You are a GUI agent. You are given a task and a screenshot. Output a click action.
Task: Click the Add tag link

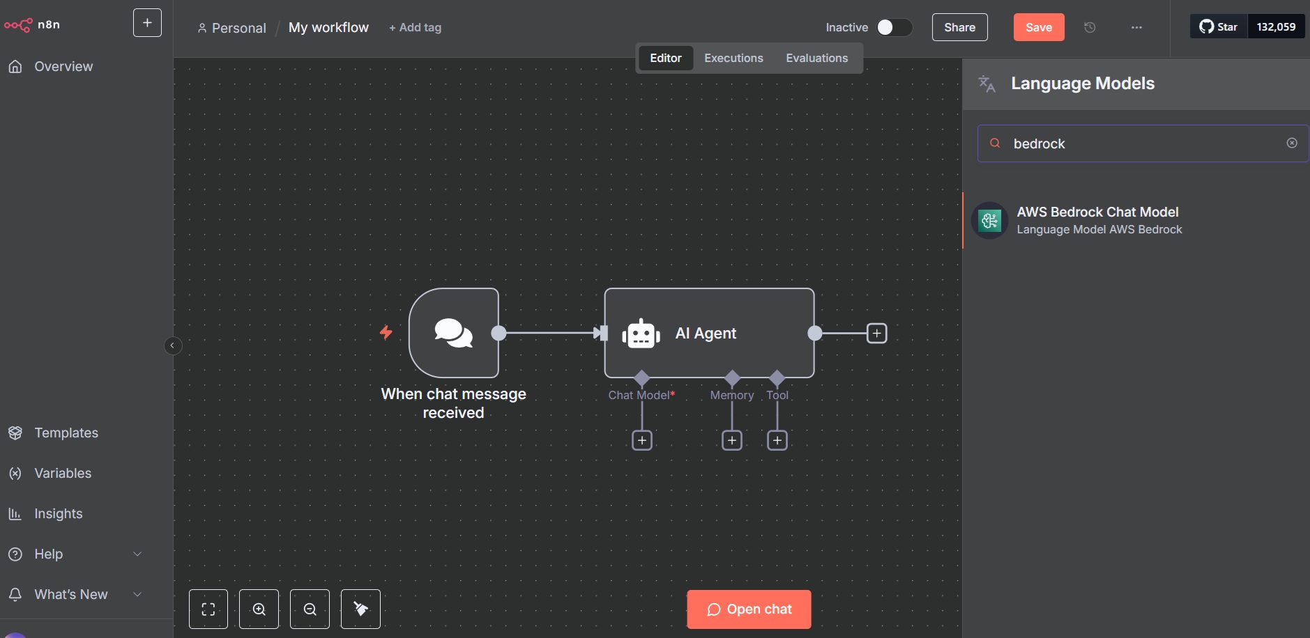415,27
